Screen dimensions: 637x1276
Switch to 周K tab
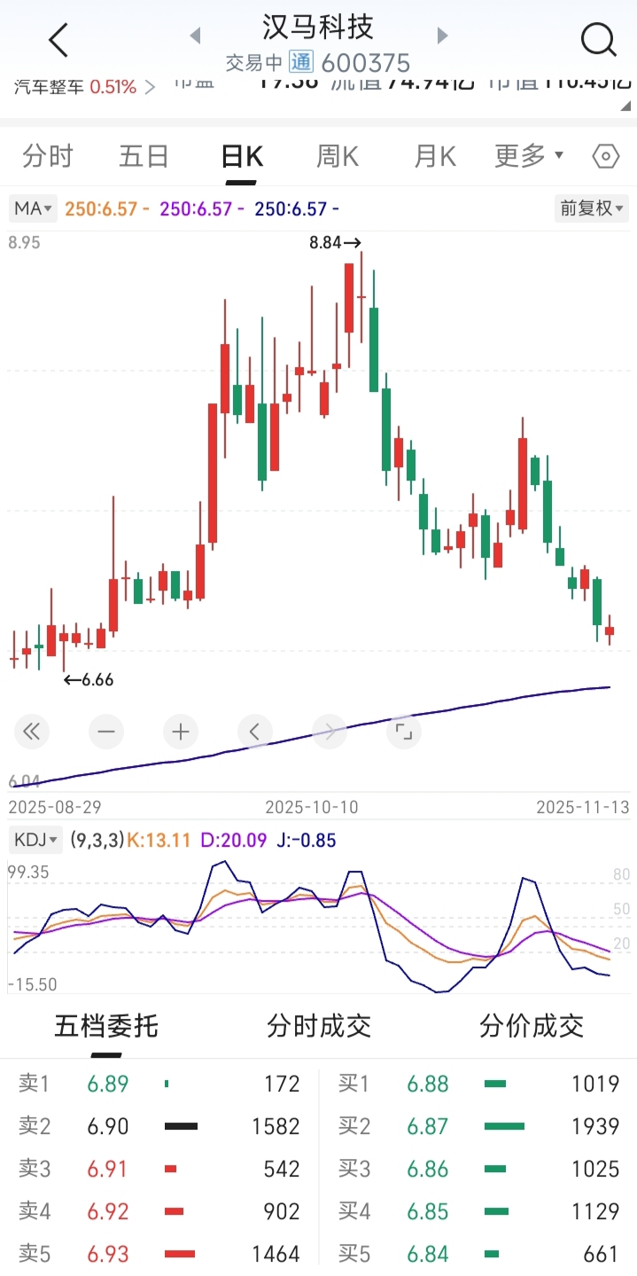[338, 156]
